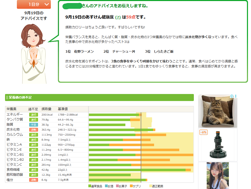Click the ビタミンC nutrient row label
This screenshot has width=251, height=189.
click(14, 165)
